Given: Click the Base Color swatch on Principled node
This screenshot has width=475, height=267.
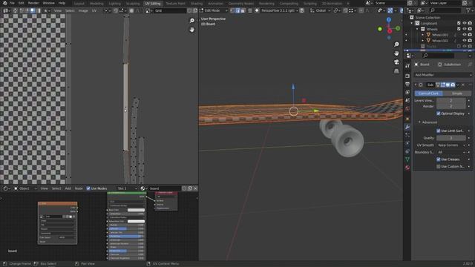Looking at the screenshot, I should (136, 210).
